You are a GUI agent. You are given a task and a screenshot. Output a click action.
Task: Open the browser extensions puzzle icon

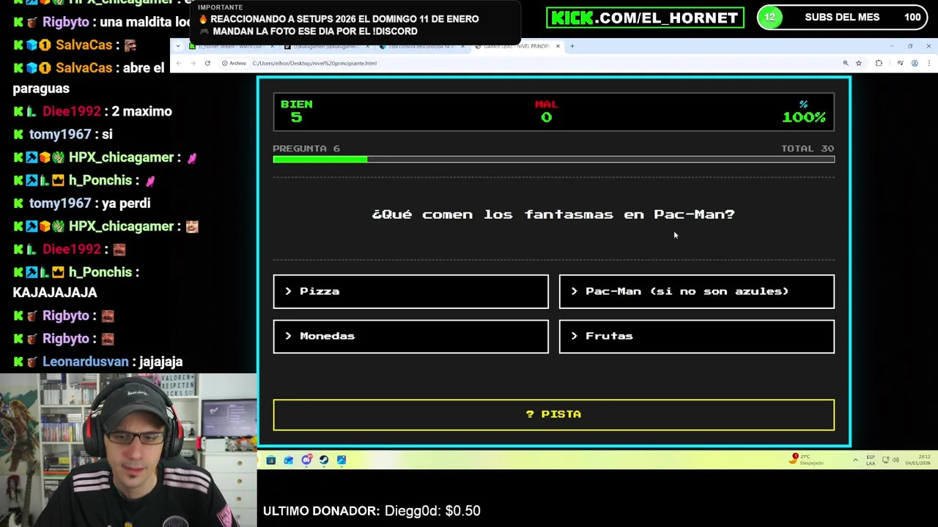pos(879,63)
